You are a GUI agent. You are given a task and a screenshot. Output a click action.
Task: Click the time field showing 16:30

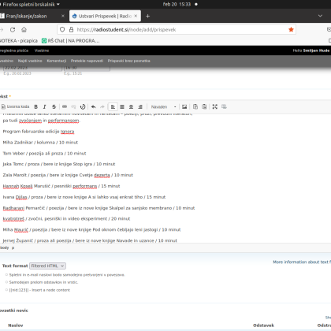[87, 68]
